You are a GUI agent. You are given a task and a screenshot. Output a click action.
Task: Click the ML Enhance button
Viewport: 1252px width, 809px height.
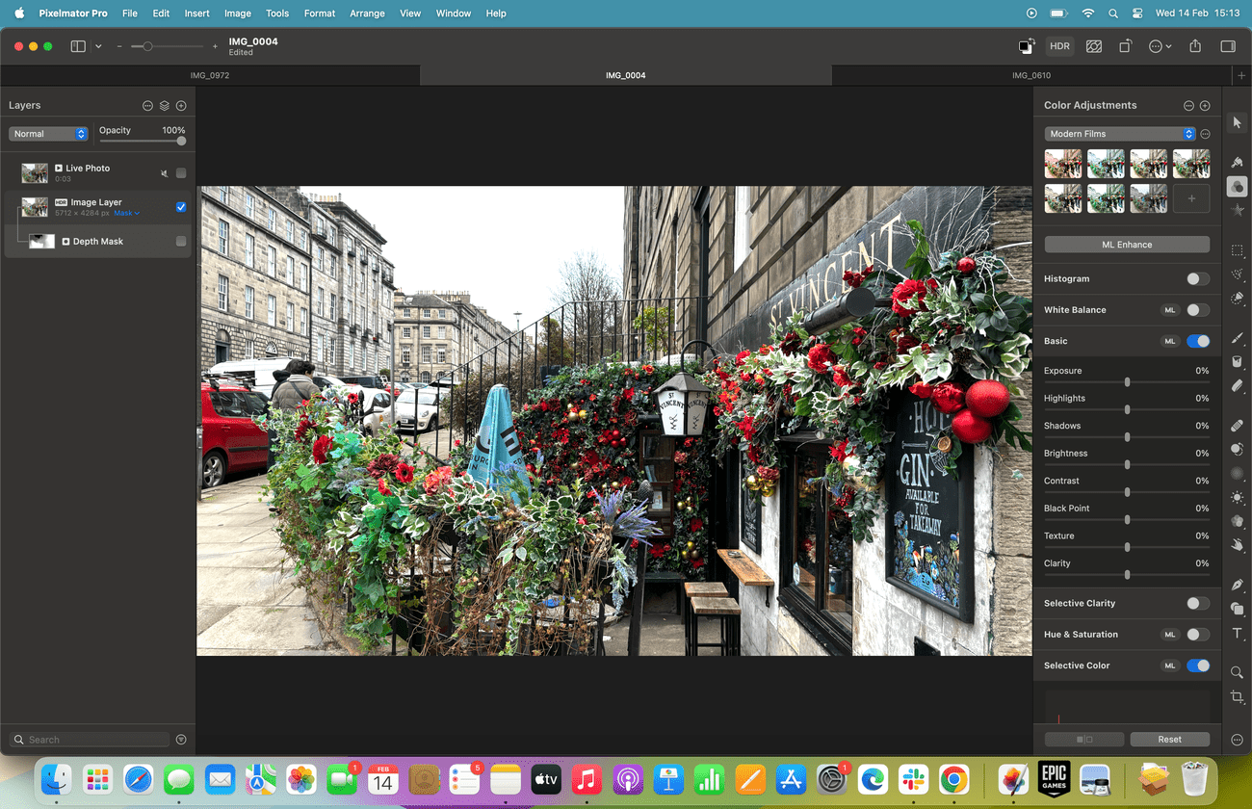pyautogui.click(x=1126, y=244)
